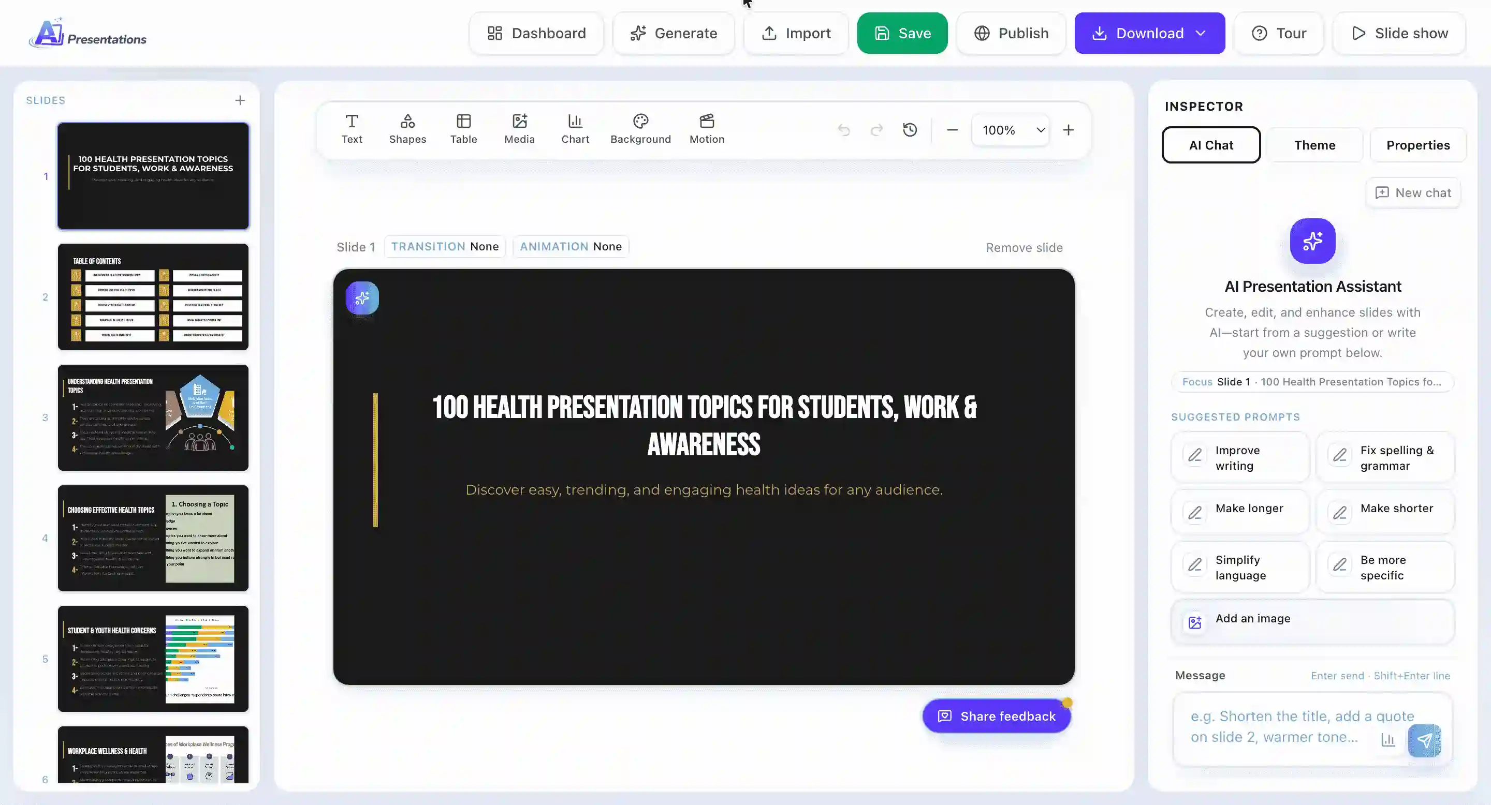Click the subtitle 'Discover easy, trending...' text
The image size is (1491, 805).
tap(704, 490)
